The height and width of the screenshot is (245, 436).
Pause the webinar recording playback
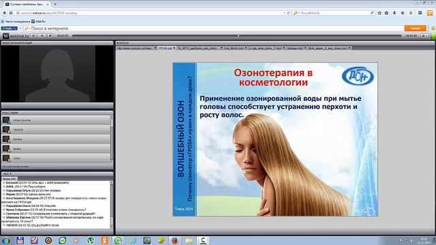(42, 36)
